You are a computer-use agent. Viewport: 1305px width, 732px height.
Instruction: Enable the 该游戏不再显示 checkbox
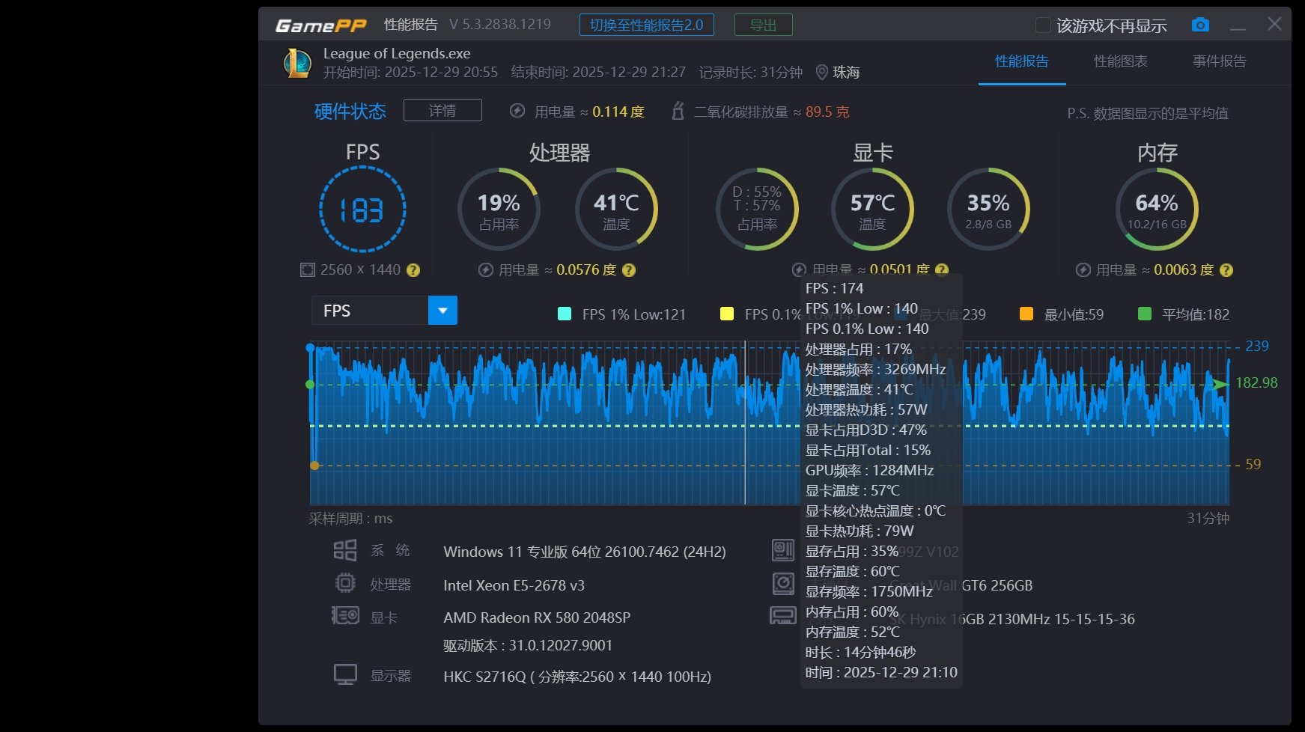click(x=1042, y=25)
